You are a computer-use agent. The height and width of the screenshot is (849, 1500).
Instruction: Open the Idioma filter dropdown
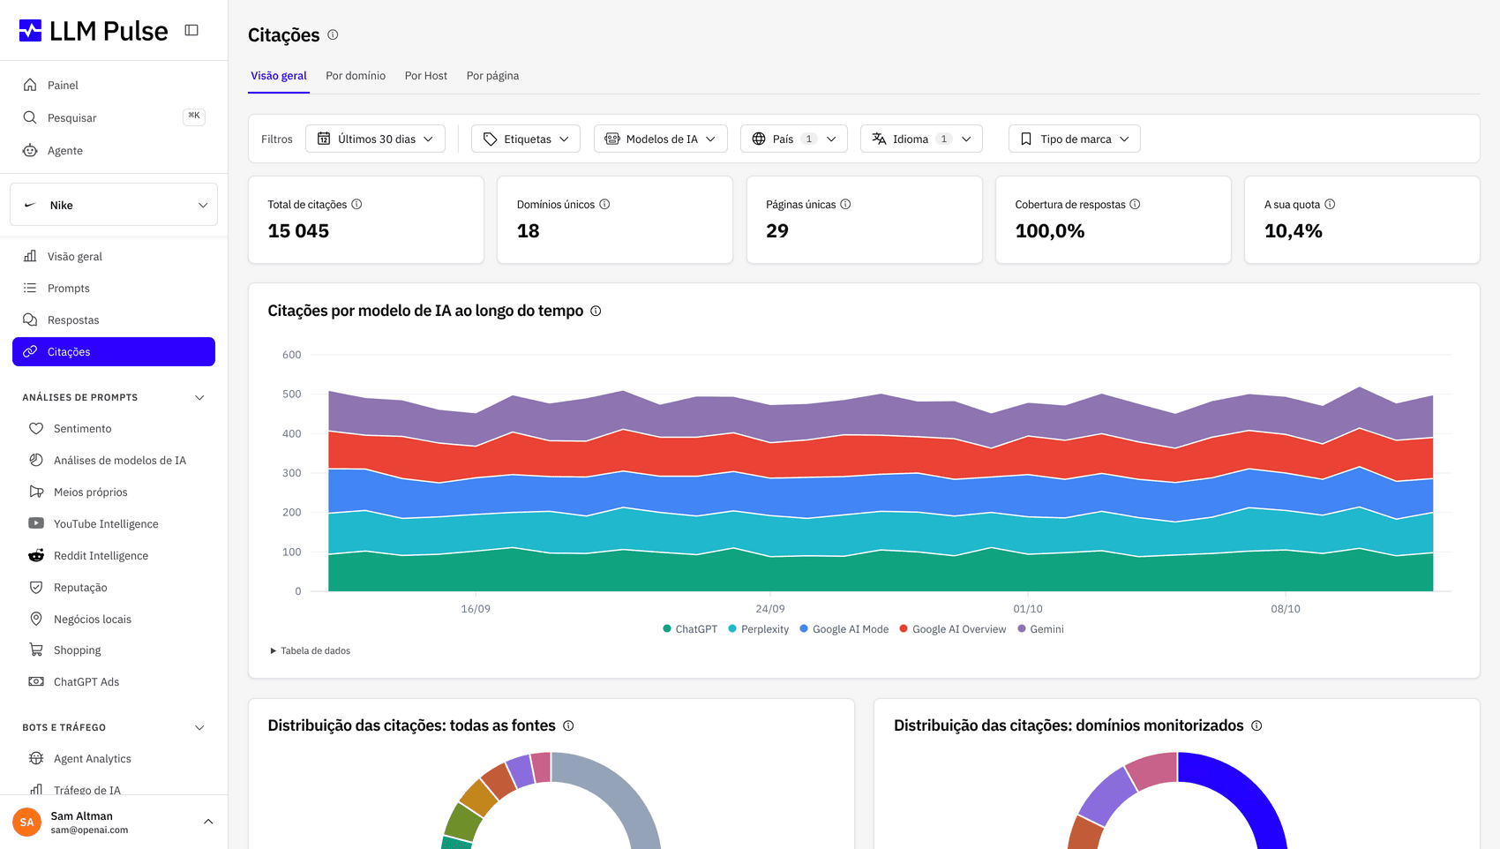[921, 139]
